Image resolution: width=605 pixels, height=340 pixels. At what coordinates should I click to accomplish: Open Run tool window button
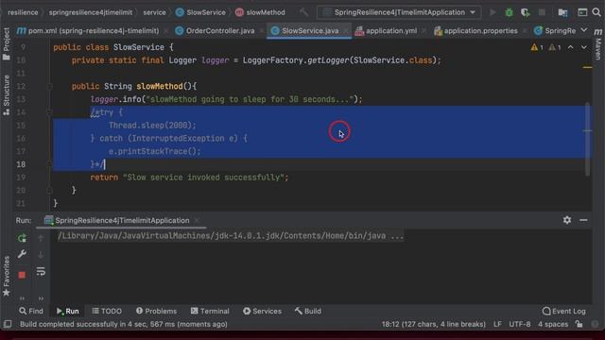tap(67, 311)
